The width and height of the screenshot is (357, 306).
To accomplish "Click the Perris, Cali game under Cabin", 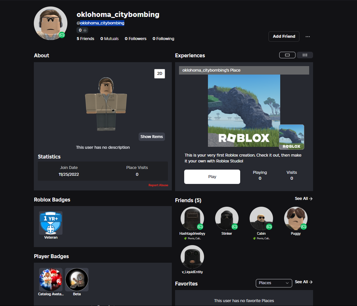I will pyautogui.click(x=261, y=238).
